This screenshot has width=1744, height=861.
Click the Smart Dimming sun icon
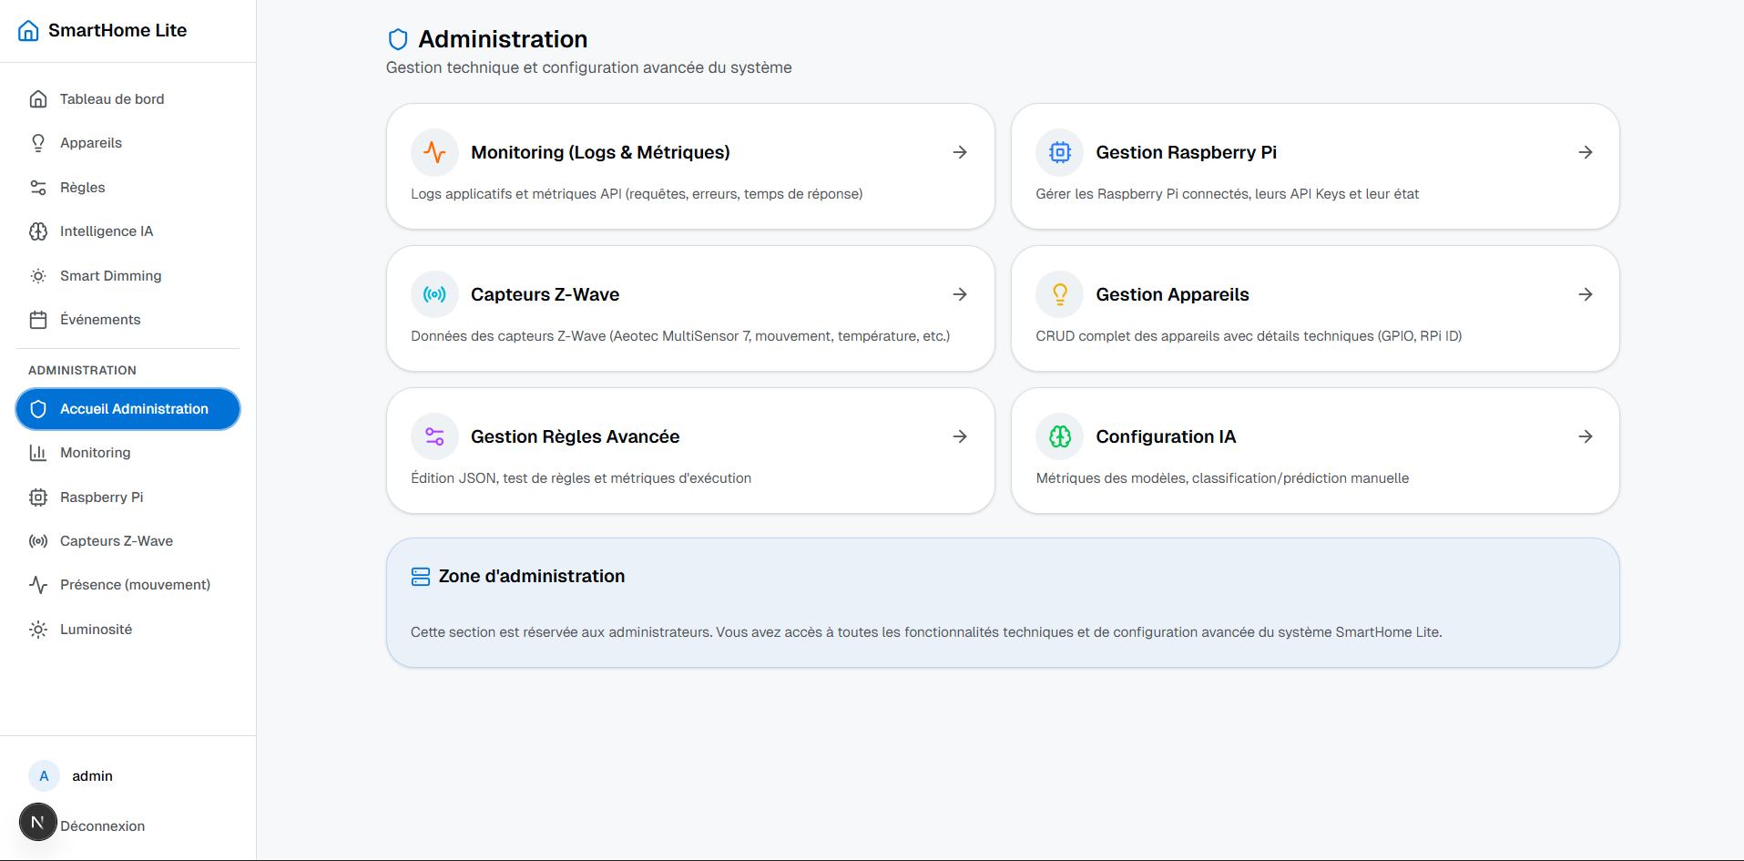37,275
